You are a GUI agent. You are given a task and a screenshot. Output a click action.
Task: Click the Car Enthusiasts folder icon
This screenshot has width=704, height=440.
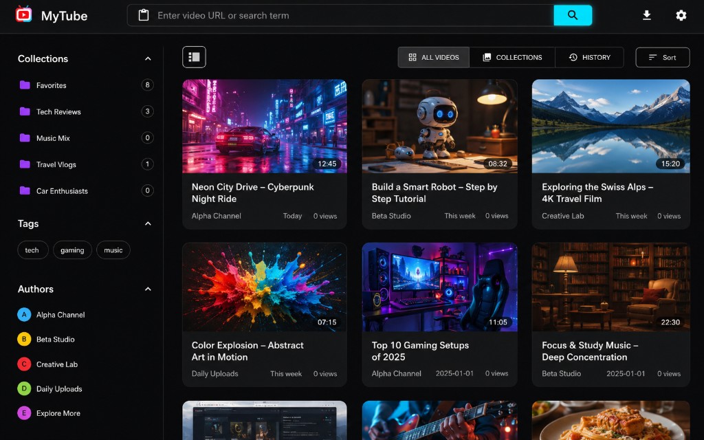coord(25,191)
